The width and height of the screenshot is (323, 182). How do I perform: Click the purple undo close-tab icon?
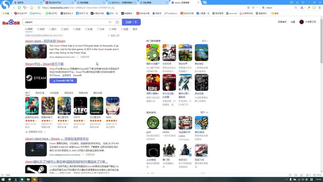pyautogui.click(x=25, y=8)
